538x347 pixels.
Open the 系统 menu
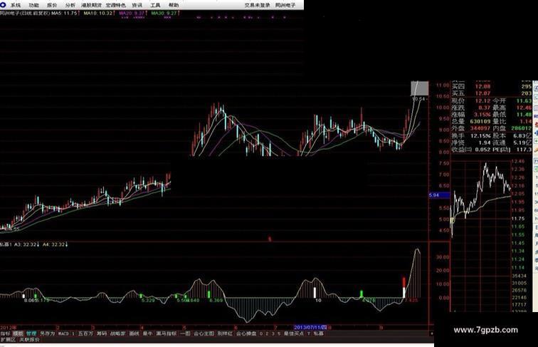tap(16, 5)
